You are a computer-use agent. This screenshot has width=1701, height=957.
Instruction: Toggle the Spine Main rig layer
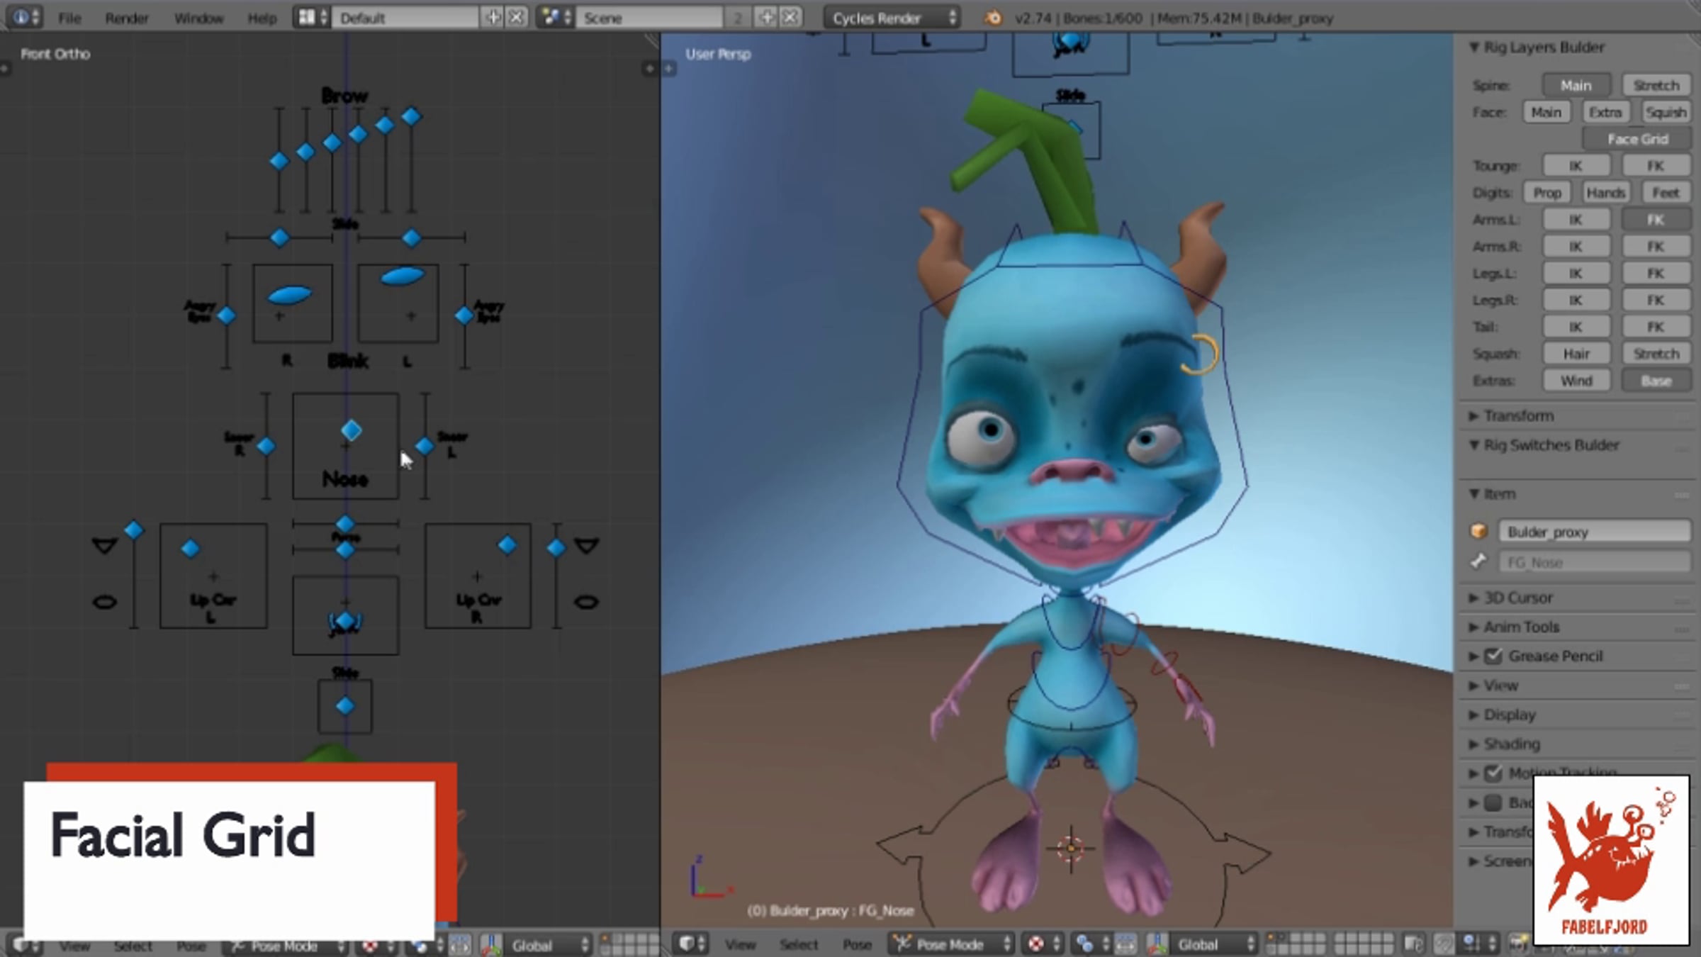point(1576,85)
